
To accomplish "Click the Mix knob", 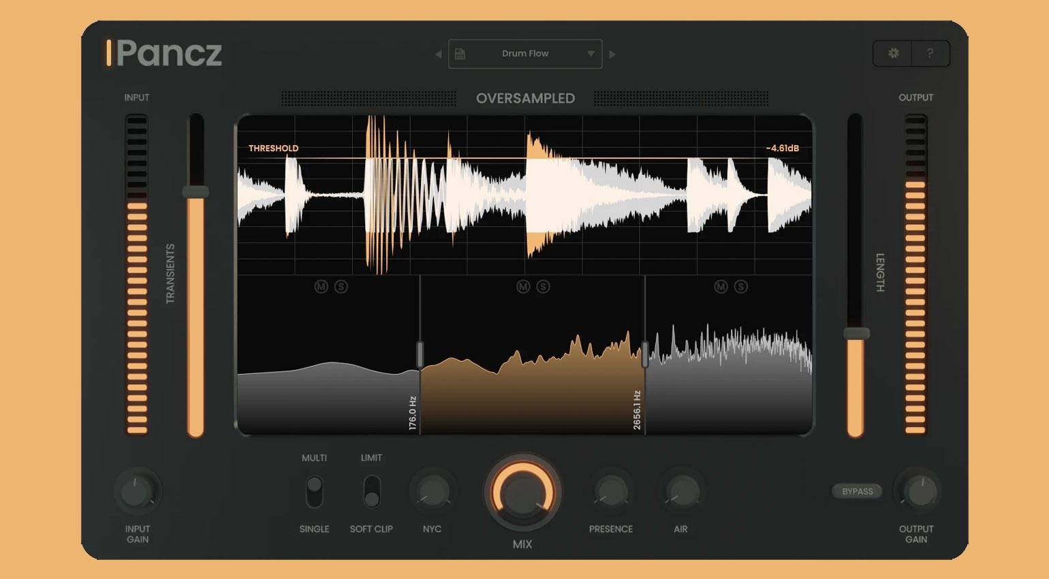I will click(522, 492).
